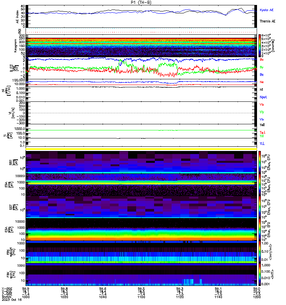Click the red "Bz" legend label

coord(262,59)
